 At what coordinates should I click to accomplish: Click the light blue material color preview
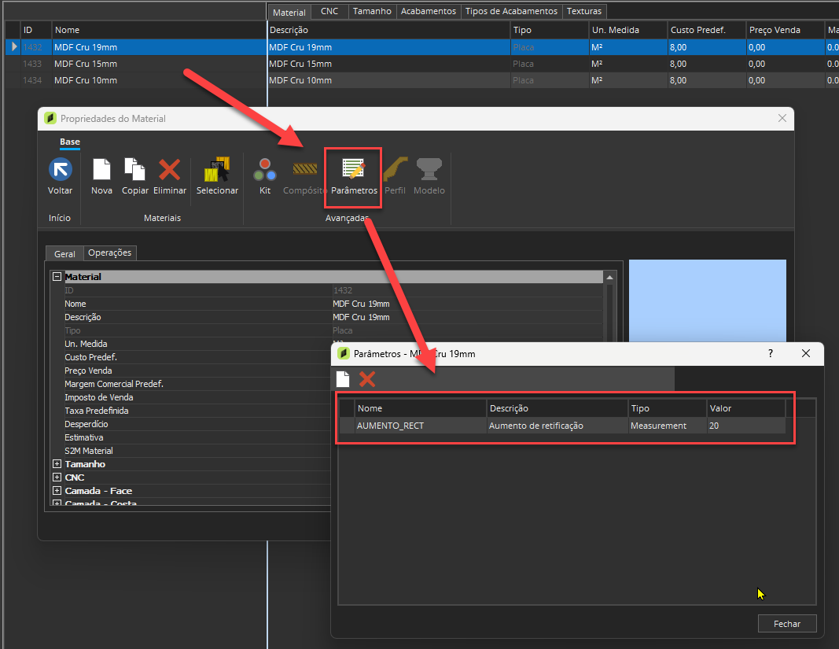click(708, 301)
